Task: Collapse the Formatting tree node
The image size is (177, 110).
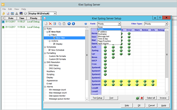Action: point(45,53)
